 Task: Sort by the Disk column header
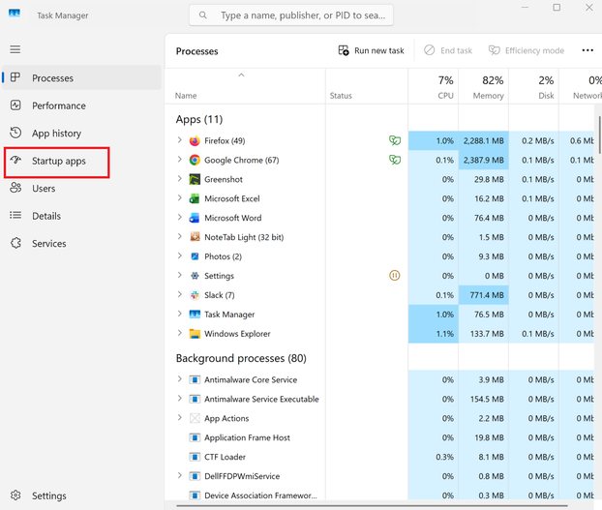(533, 87)
